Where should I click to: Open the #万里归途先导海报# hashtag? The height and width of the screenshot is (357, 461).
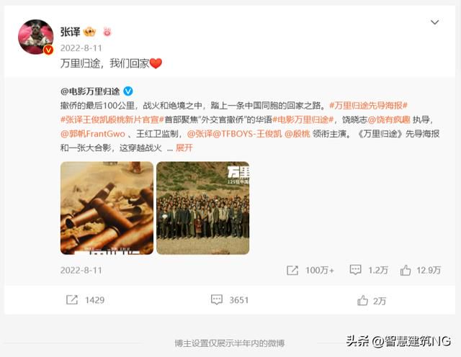pos(368,106)
